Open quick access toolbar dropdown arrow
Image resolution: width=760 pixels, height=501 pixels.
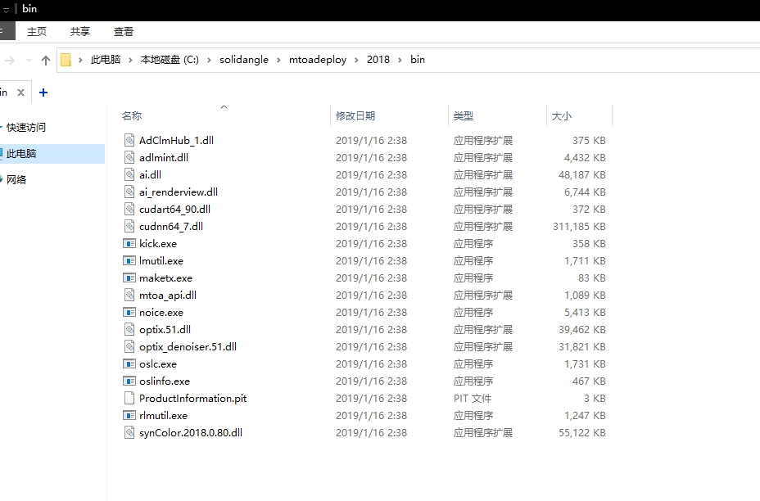pos(6,9)
